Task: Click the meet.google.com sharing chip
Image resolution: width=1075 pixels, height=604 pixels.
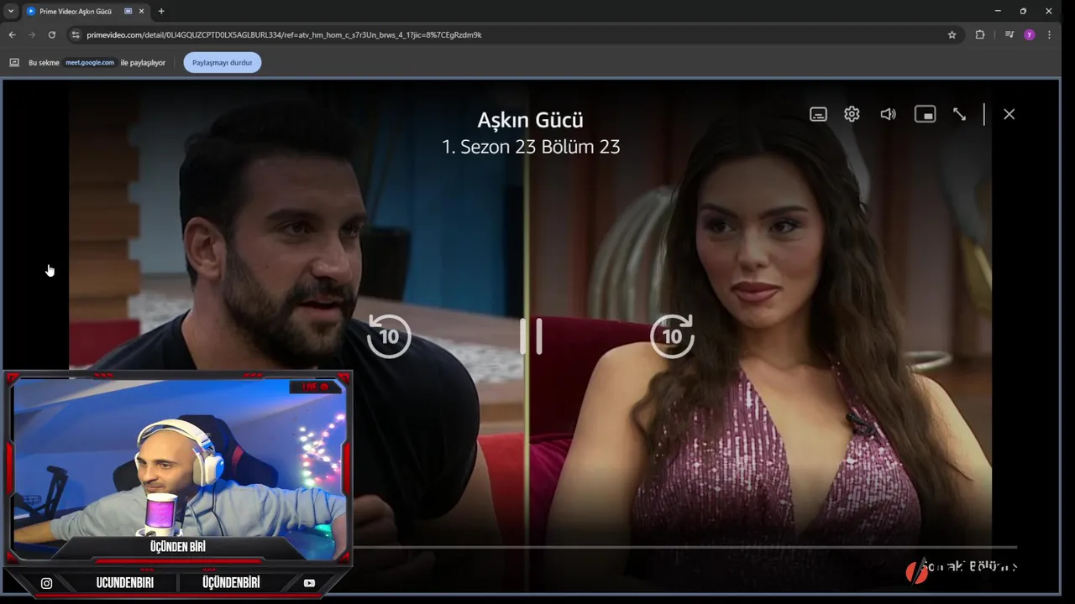Action: point(90,62)
